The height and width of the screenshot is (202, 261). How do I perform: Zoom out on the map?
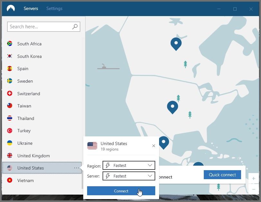254,189
